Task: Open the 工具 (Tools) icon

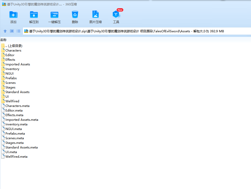Action: coord(116,14)
